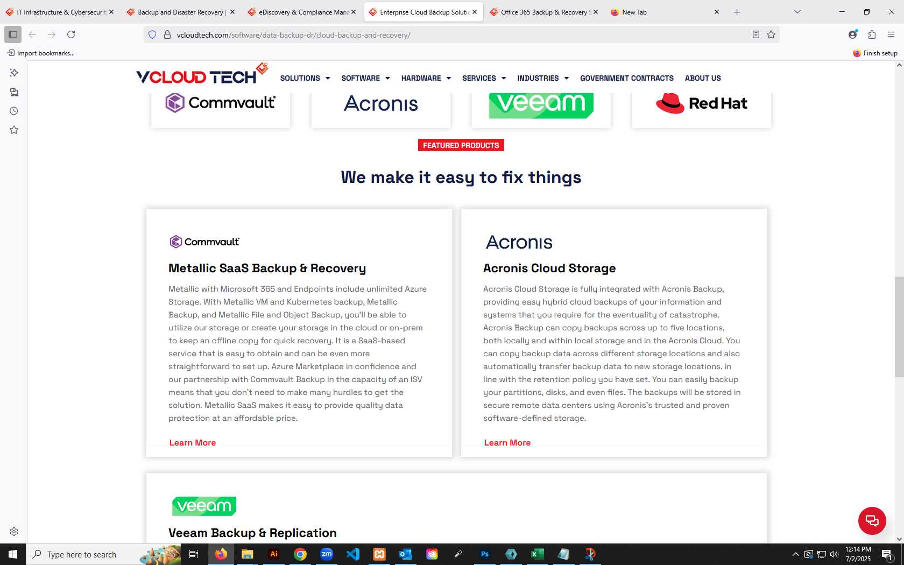Open ABOUT US page
This screenshot has width=904, height=565.
(703, 78)
